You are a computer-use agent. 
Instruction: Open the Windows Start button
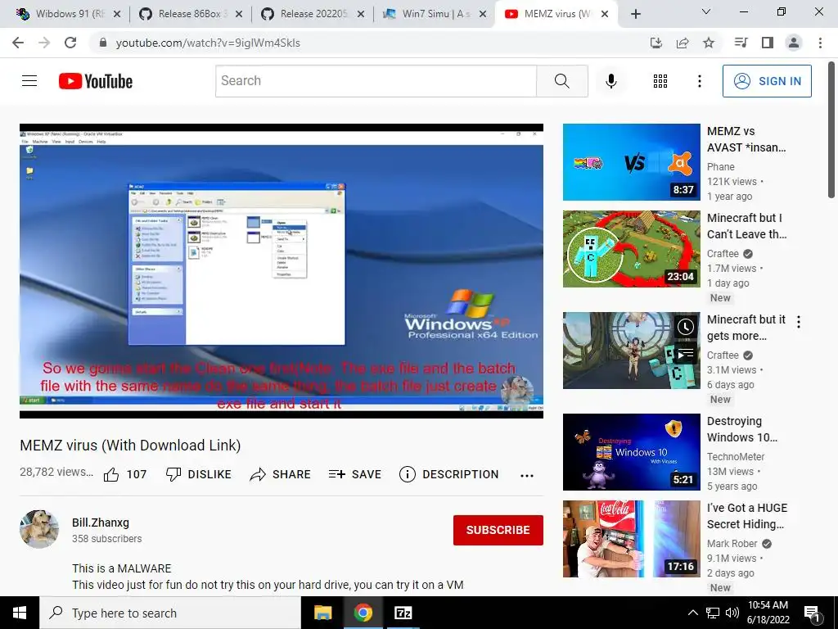coord(20,613)
